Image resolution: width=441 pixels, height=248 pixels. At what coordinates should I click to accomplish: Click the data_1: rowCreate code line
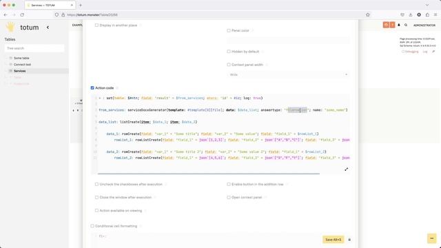(x=212, y=134)
